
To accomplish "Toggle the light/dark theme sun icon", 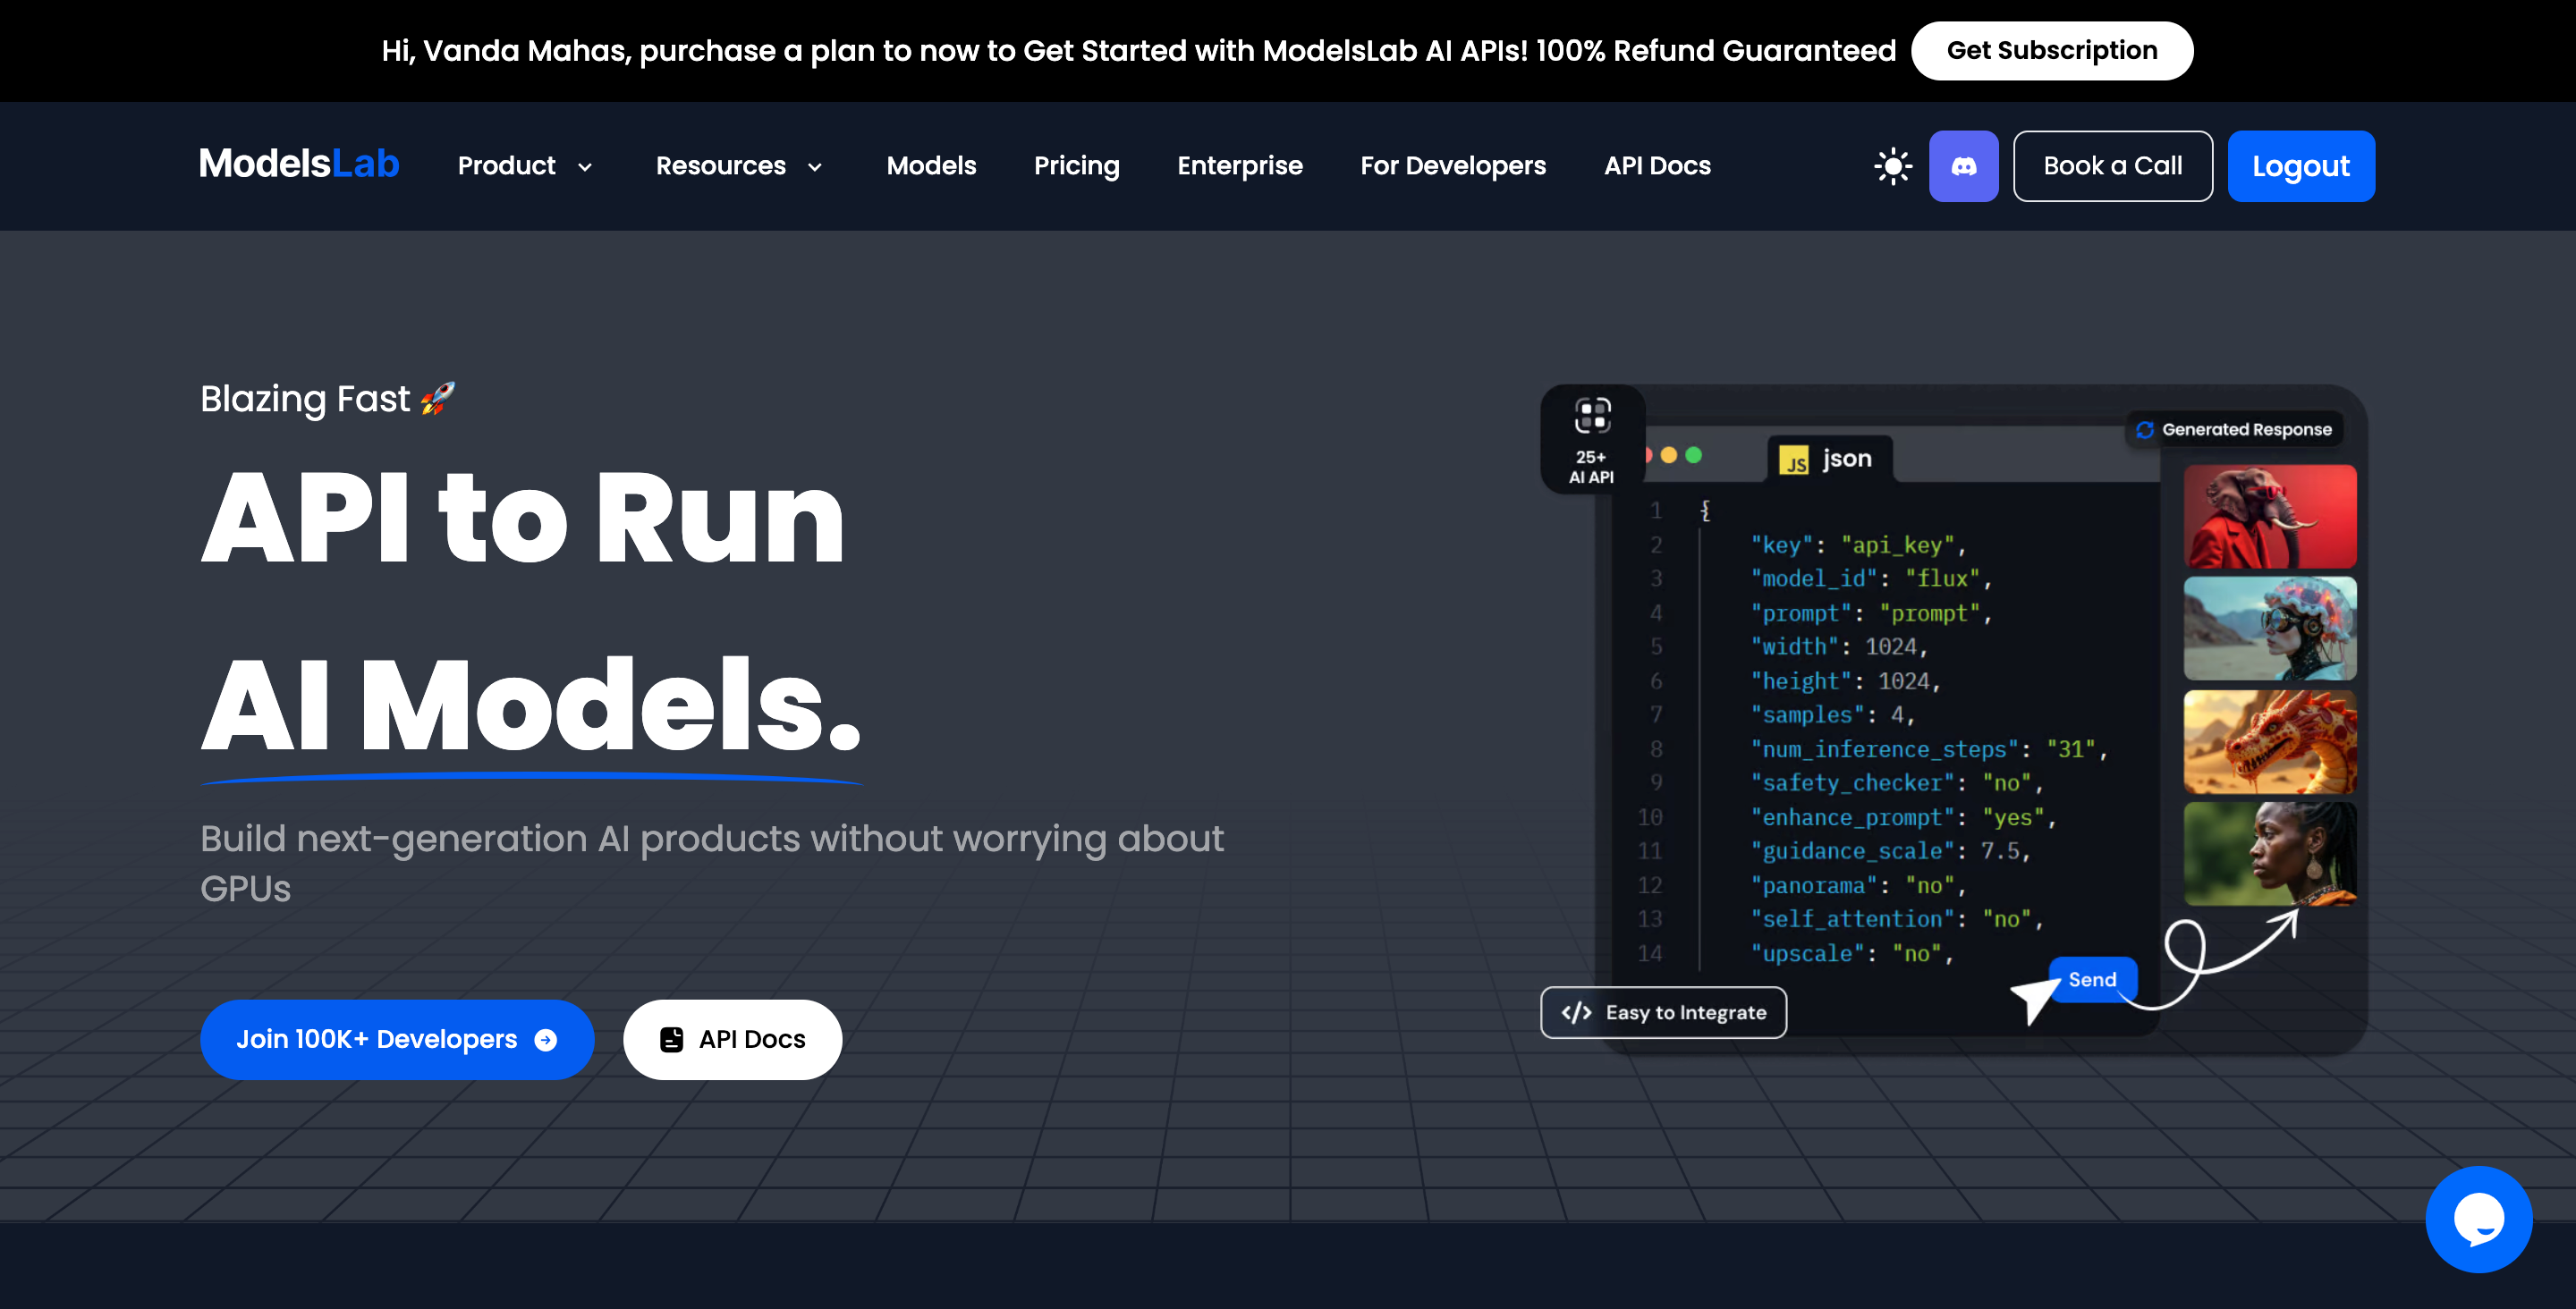I will (1892, 166).
